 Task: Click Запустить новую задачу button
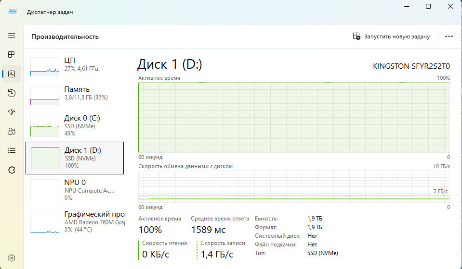point(391,37)
